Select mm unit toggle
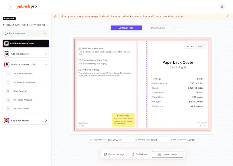 click(200, 46)
